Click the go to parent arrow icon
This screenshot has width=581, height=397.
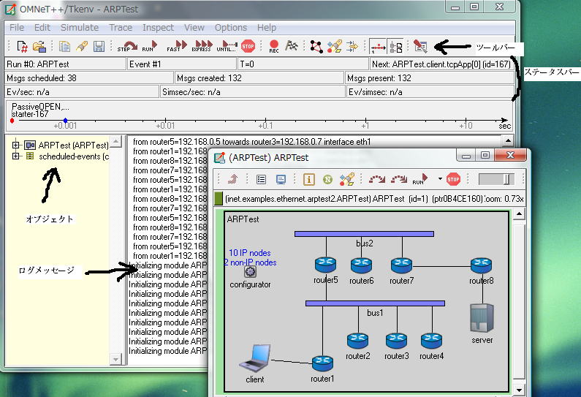click(232, 179)
